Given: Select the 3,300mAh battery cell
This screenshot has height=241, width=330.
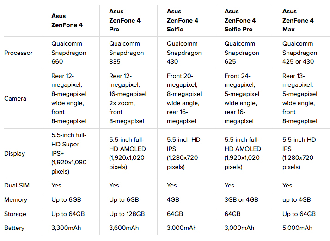Looking at the screenshot, I should [x=66, y=228].
